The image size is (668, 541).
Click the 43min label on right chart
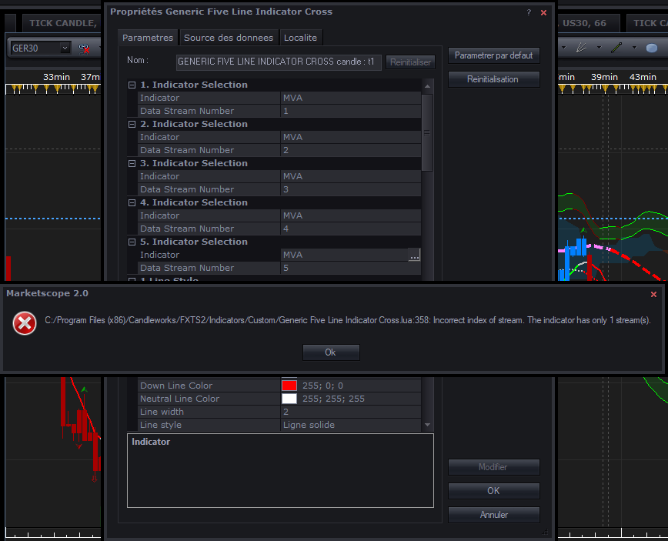(x=643, y=77)
